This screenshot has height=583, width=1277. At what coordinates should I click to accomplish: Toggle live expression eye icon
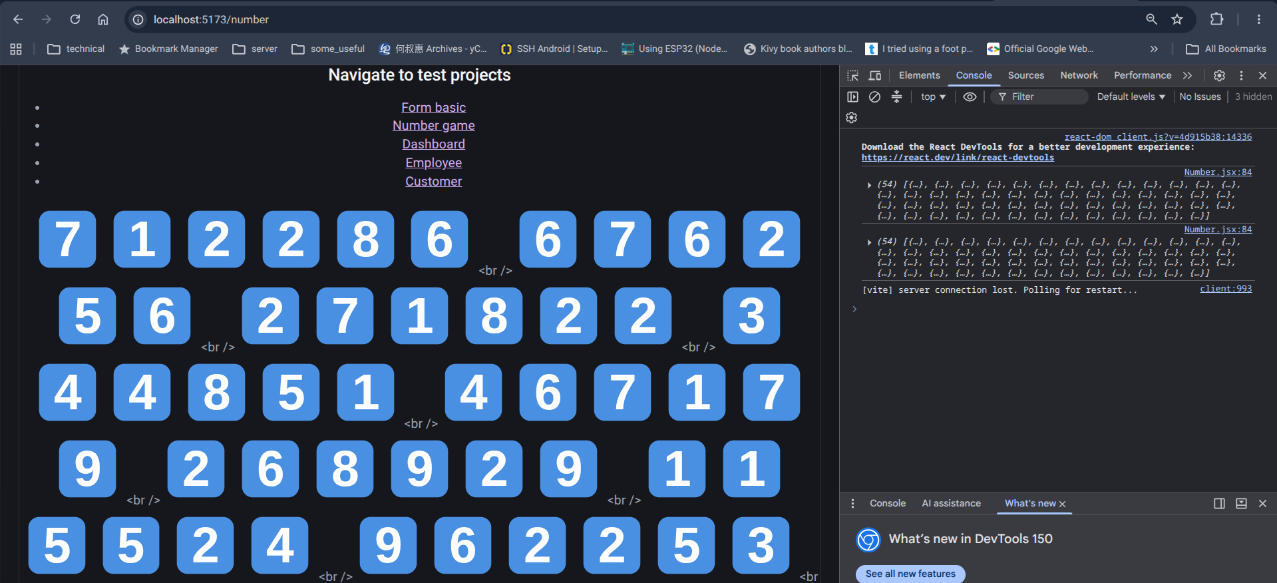point(970,97)
